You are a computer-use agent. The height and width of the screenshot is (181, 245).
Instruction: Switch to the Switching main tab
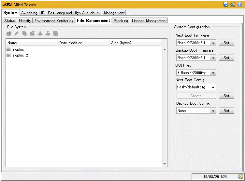click(x=29, y=13)
